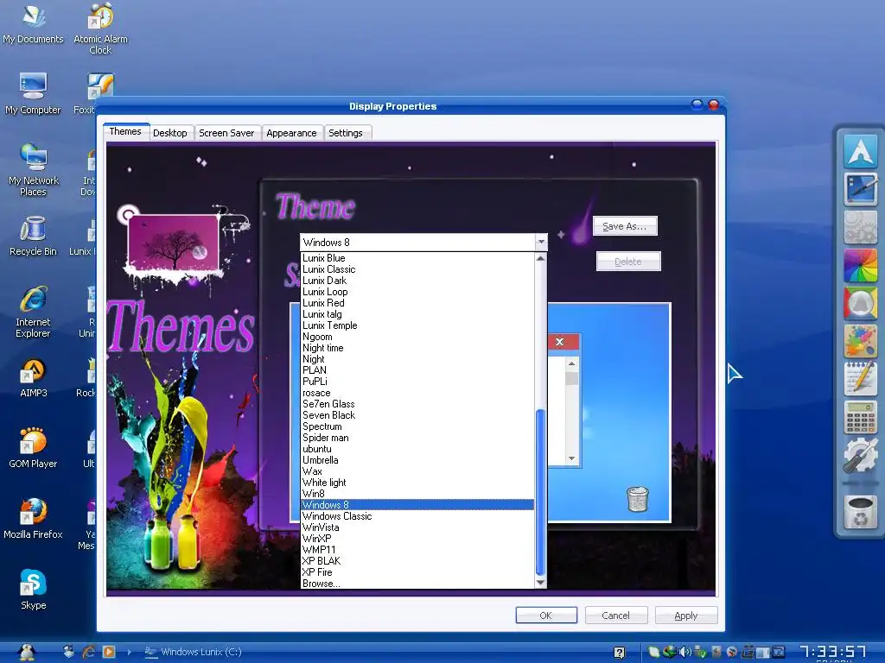
Task: Select the XP BLAK theme
Action: click(417, 561)
